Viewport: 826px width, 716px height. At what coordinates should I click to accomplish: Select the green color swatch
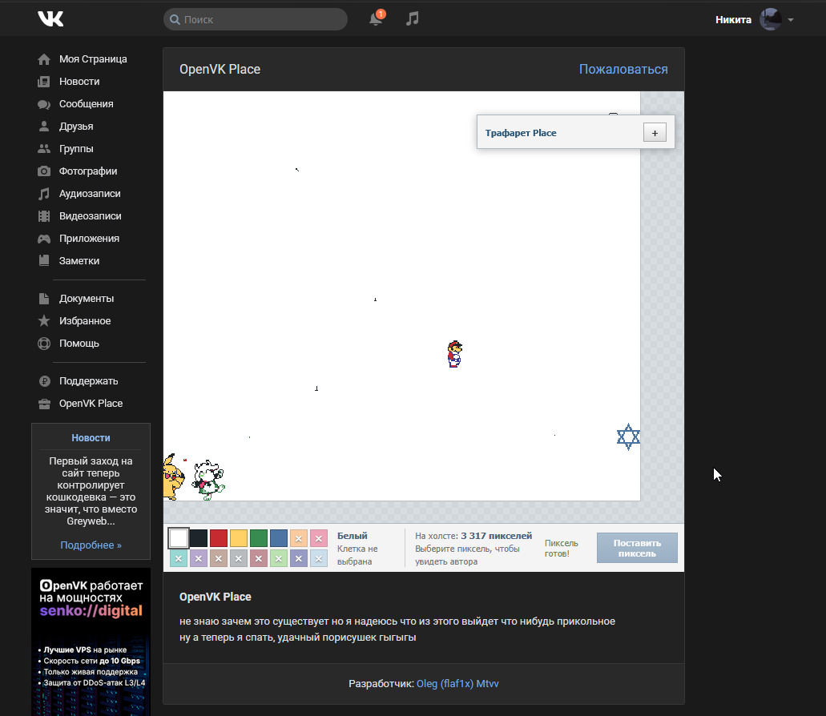(x=259, y=538)
